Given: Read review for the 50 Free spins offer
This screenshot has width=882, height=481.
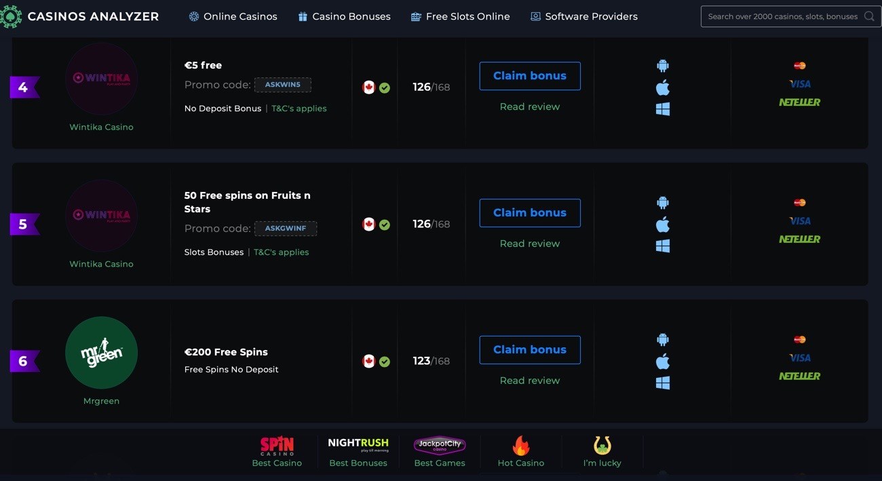Looking at the screenshot, I should pyautogui.click(x=530, y=244).
